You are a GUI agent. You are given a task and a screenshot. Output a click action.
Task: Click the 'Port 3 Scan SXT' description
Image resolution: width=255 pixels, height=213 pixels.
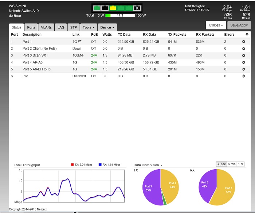pos(35,55)
